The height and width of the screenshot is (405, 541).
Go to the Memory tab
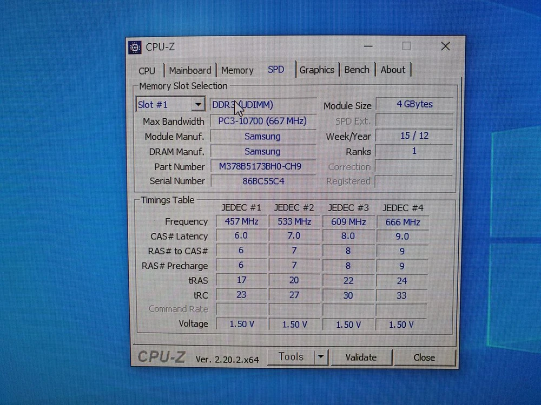click(x=237, y=70)
